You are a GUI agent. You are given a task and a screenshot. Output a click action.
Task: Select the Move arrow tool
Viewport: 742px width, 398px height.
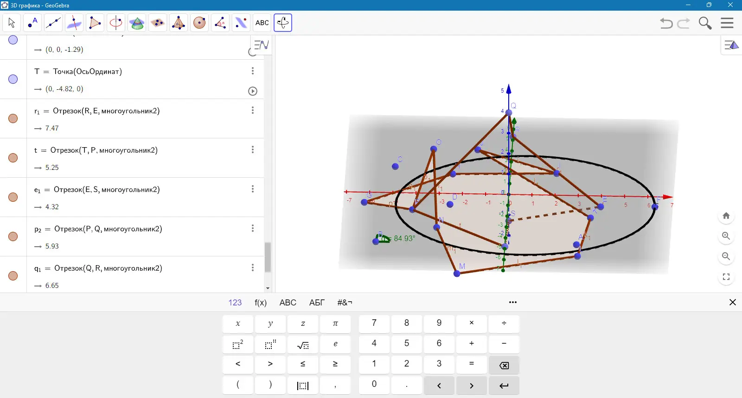(12, 23)
